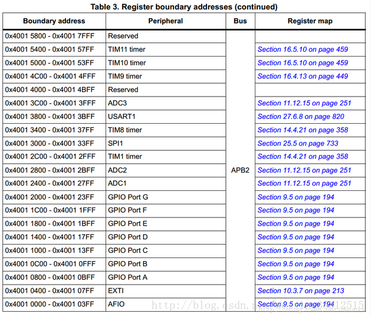Open Section 10.3.7 on page 213 link
This screenshot has width=371, height=317.
pos(301,290)
